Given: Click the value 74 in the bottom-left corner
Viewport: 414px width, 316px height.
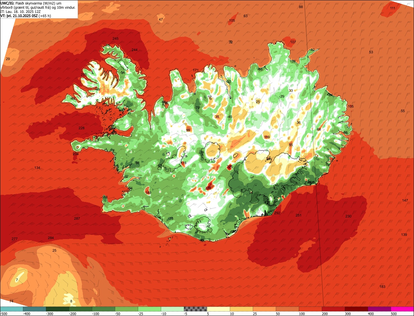Looking at the screenshot, I should pos(11,301).
